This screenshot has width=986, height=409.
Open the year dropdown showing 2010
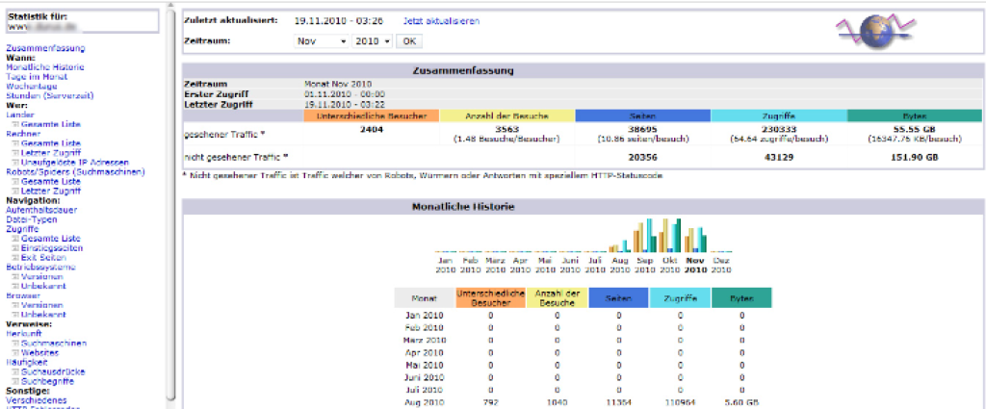tap(372, 41)
